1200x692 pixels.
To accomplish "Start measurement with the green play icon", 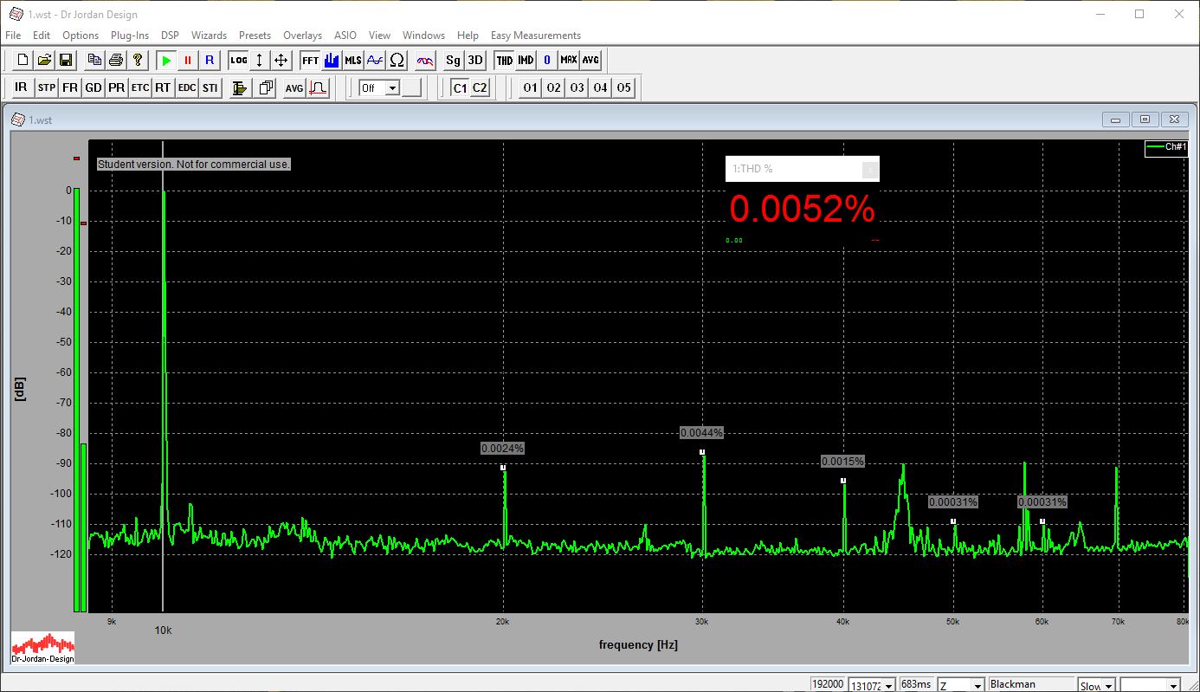I will [166, 61].
